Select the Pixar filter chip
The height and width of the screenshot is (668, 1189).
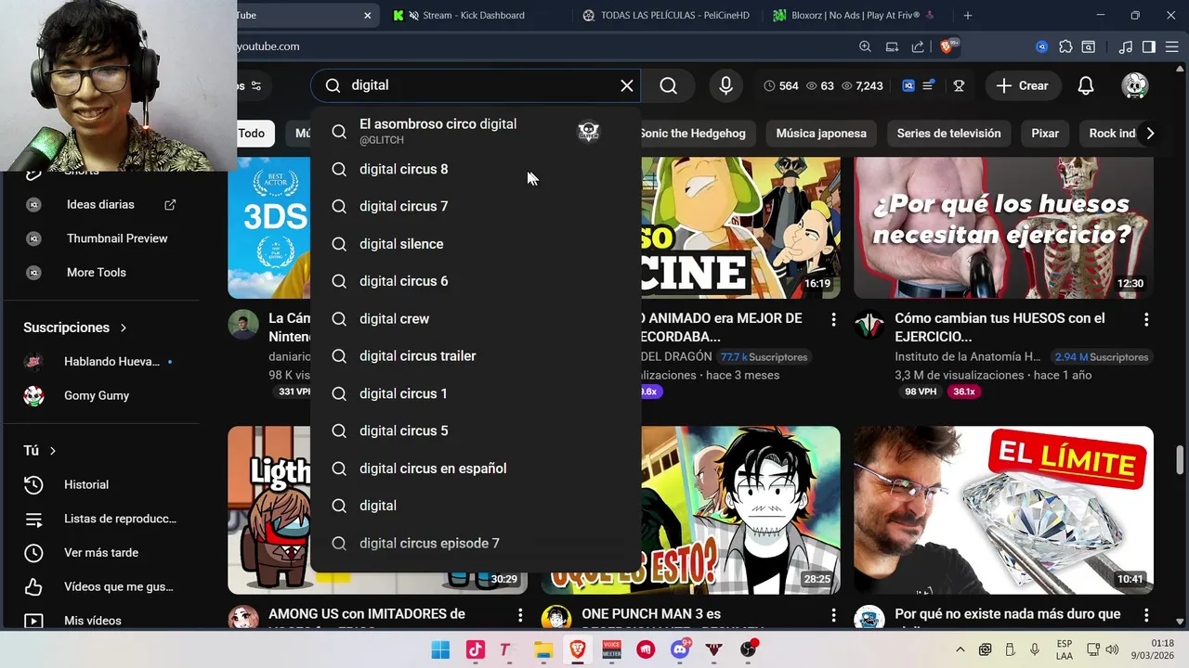[x=1045, y=133]
